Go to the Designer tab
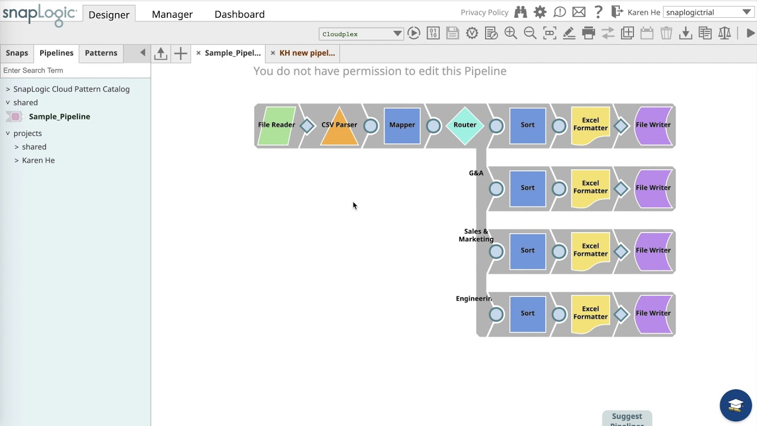757x426 pixels. pos(109,14)
